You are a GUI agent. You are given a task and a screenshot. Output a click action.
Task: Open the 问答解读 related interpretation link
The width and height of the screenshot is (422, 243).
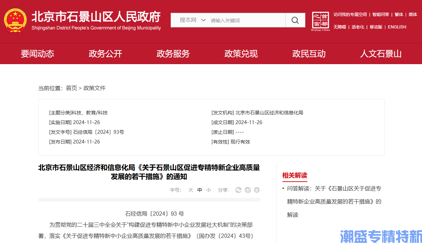point(334,201)
